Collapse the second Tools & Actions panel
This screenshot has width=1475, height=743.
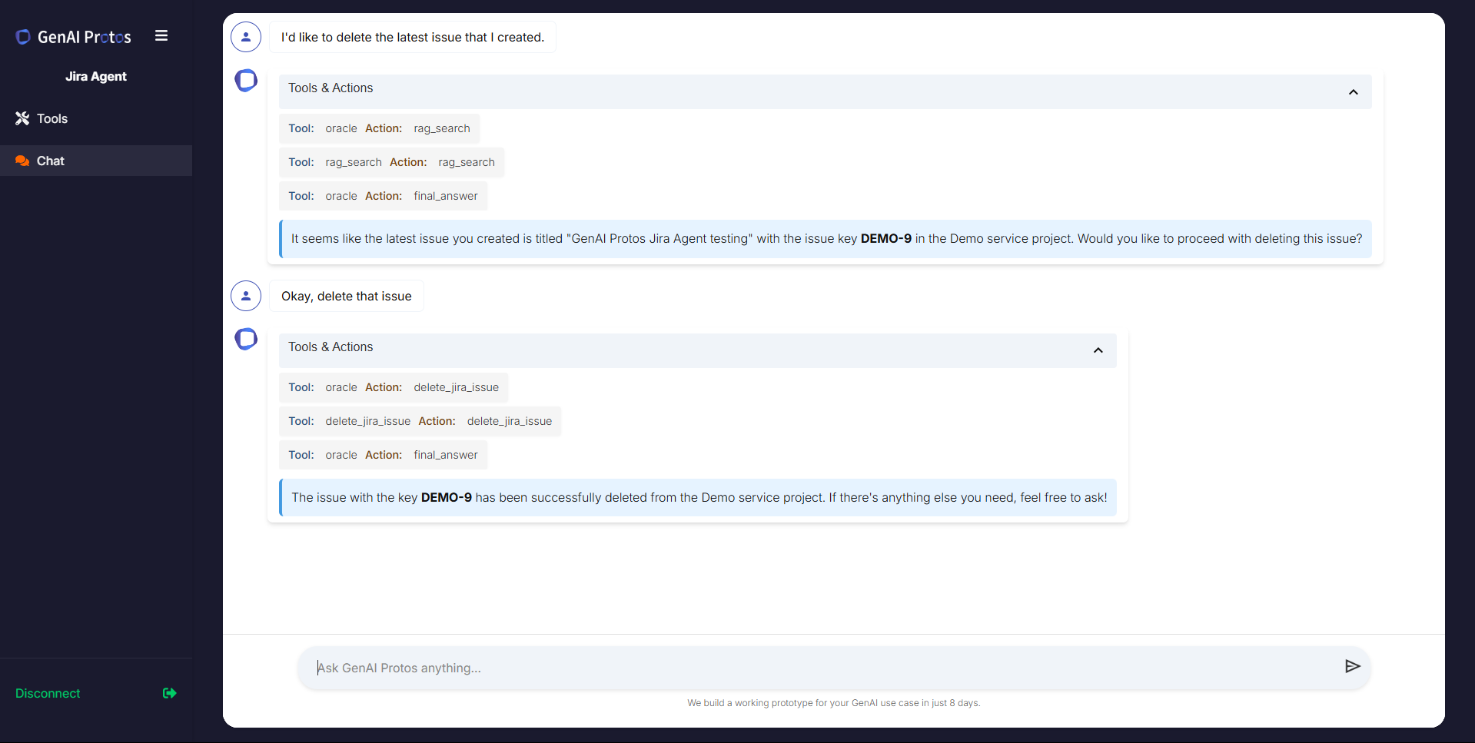point(1098,350)
